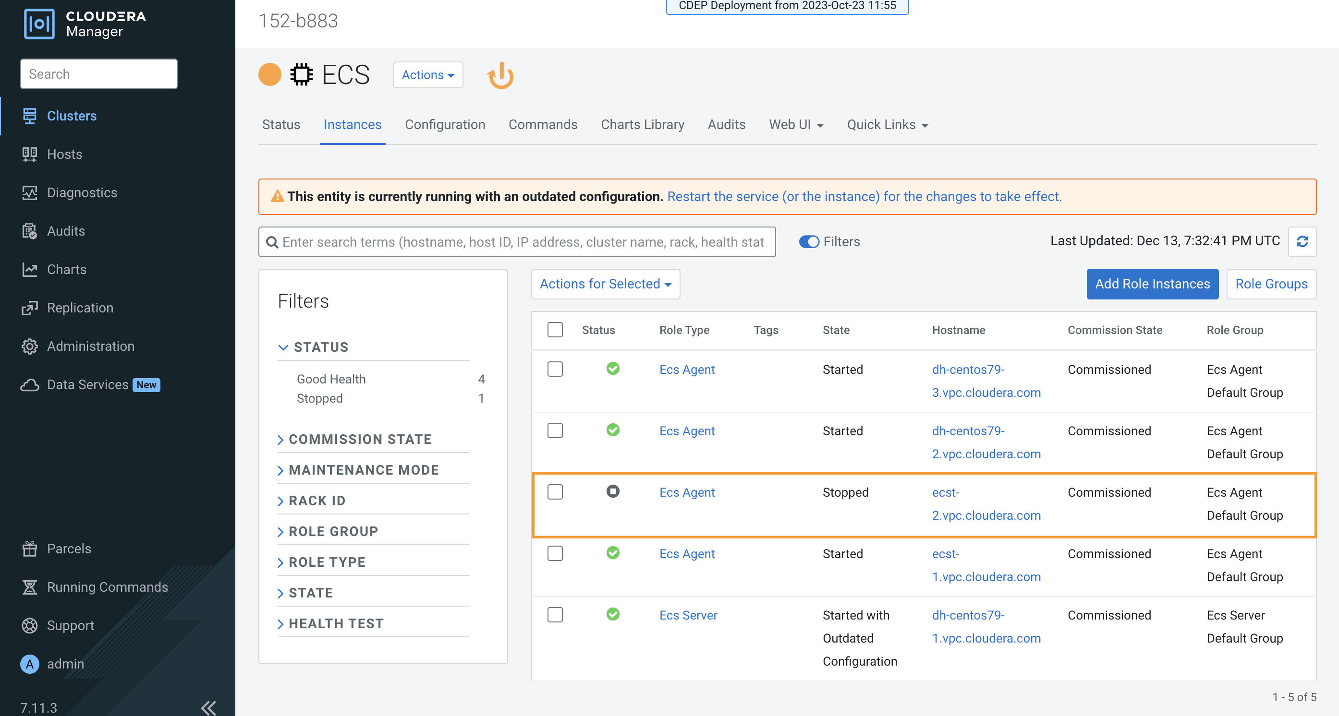The image size is (1339, 716).
Task: Expand the COMMISSION STATE filter
Action: [x=359, y=439]
